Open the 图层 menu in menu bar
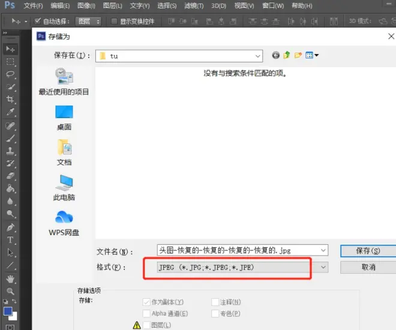396x330 pixels. (x=113, y=5)
